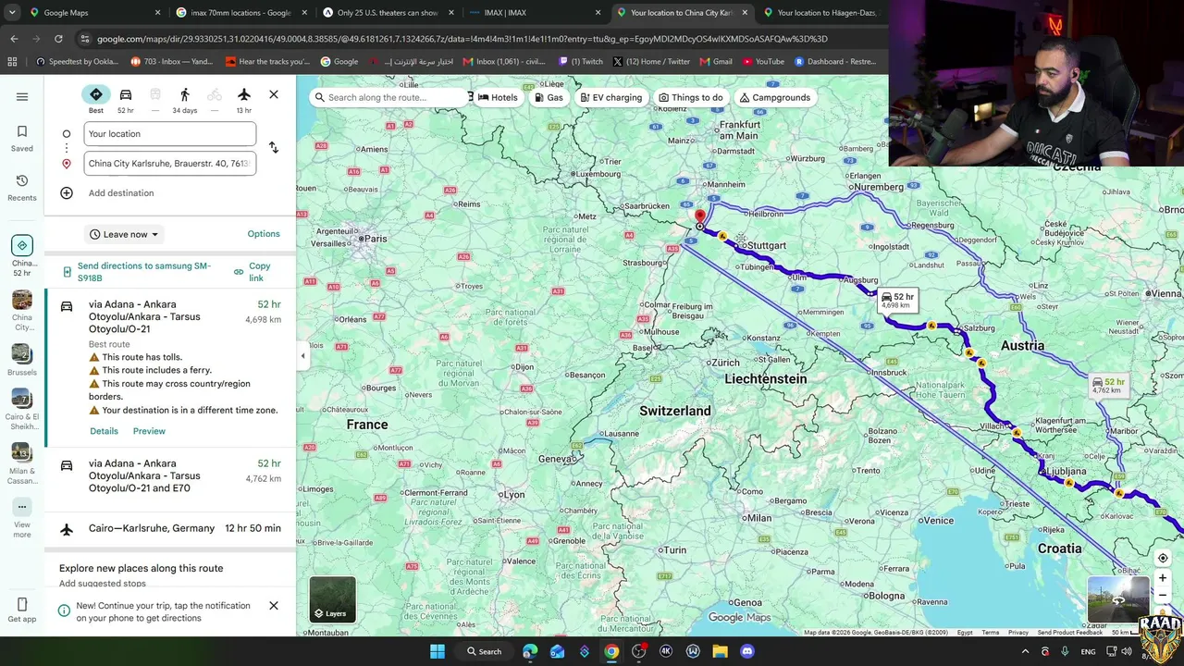Open Details for the best route
Screen dimensions: 1184x666
(x=104, y=431)
